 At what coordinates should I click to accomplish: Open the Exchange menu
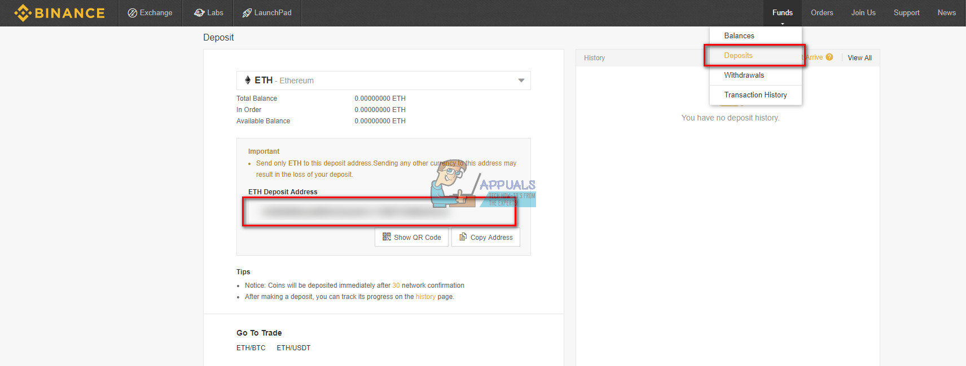pyautogui.click(x=150, y=13)
